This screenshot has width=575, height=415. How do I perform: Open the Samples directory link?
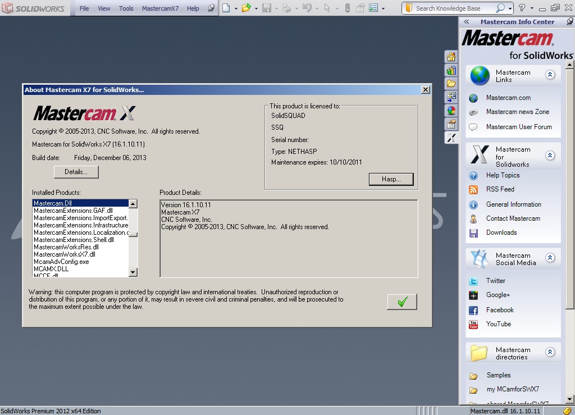499,375
